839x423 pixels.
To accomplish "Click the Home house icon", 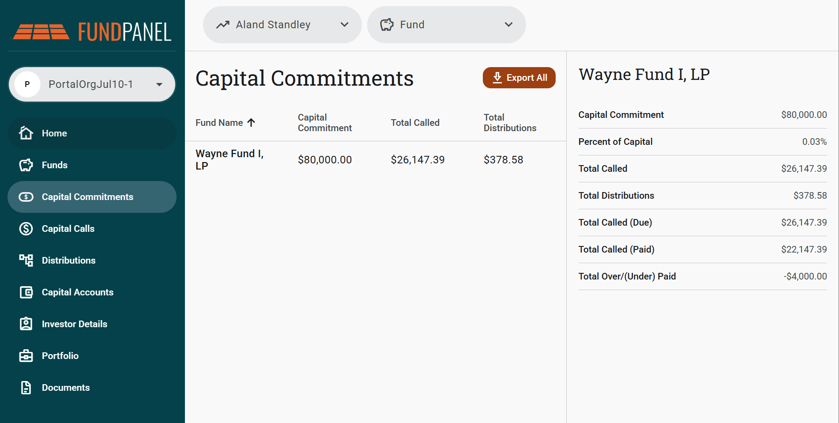I will (x=26, y=133).
